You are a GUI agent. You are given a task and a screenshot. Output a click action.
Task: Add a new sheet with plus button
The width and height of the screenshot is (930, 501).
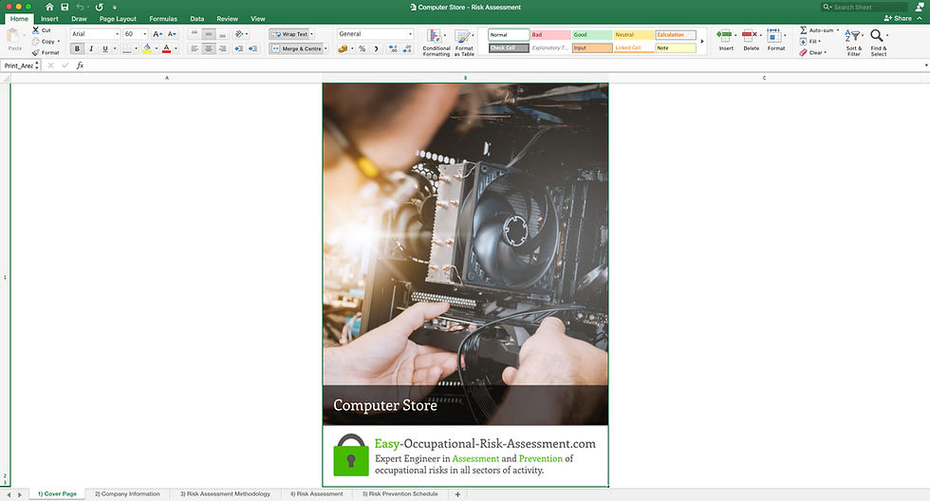click(x=457, y=494)
